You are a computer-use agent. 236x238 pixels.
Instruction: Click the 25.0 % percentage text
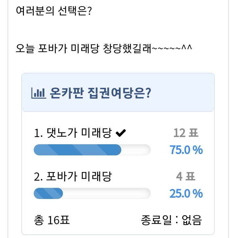coord(186,193)
